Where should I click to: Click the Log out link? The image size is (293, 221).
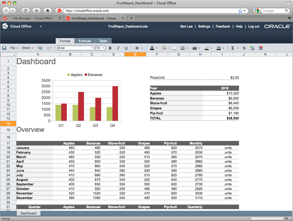coord(254,26)
